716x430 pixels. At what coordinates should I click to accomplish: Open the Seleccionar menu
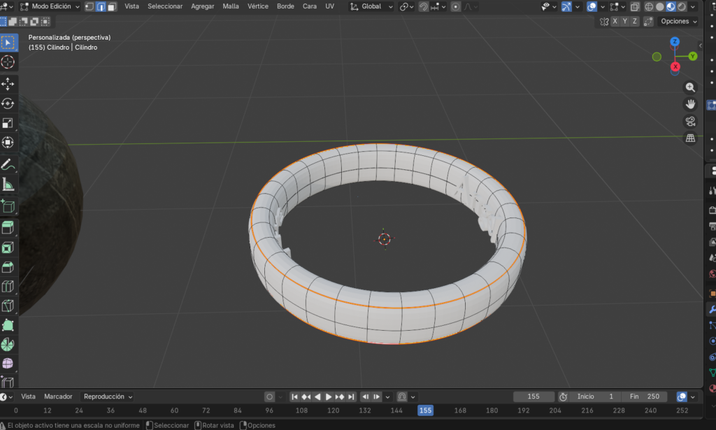[165, 6]
